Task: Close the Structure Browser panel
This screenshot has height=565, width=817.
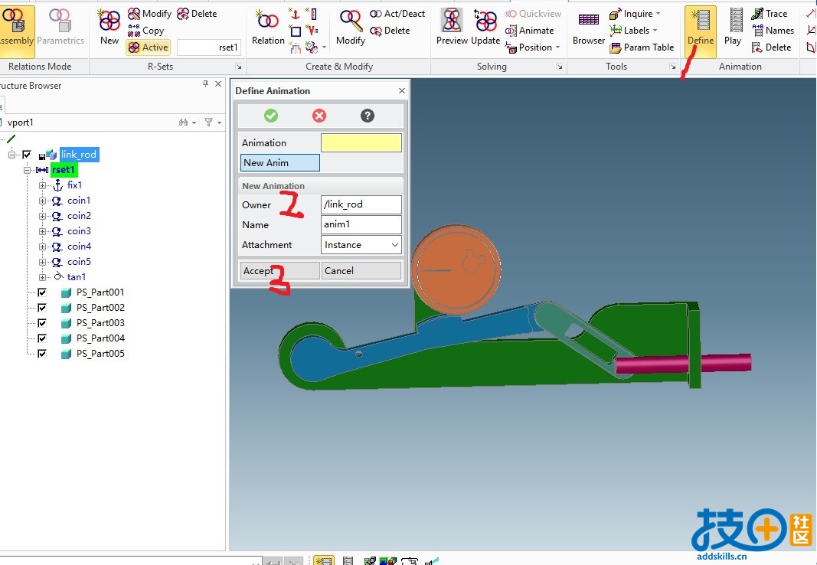Action: 218,84
